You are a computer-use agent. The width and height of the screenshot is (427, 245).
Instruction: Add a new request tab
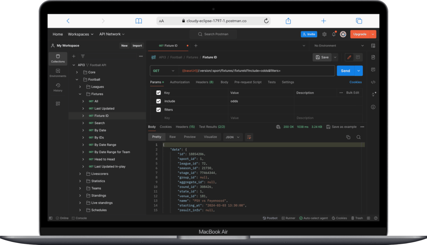(x=196, y=46)
